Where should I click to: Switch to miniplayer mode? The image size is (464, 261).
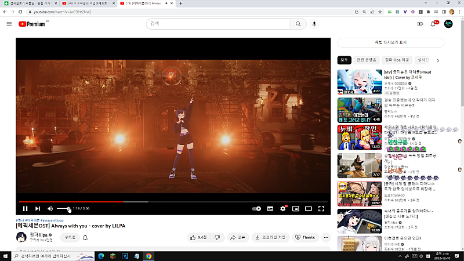(296, 209)
